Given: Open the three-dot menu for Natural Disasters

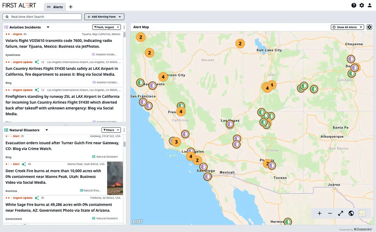Looking at the screenshot, I should coord(124,130).
